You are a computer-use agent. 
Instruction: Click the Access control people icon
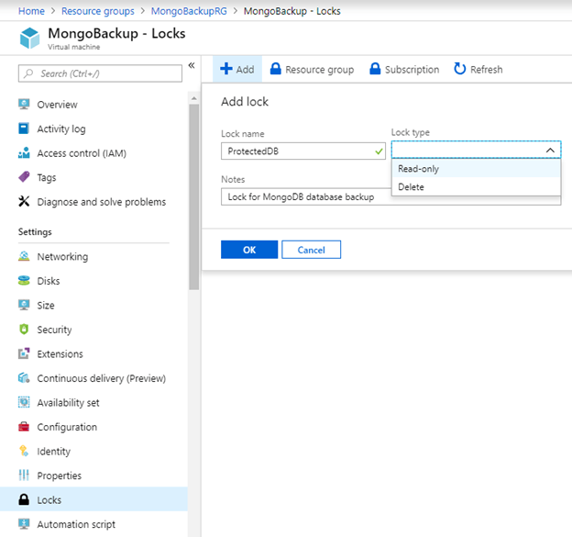(24, 152)
